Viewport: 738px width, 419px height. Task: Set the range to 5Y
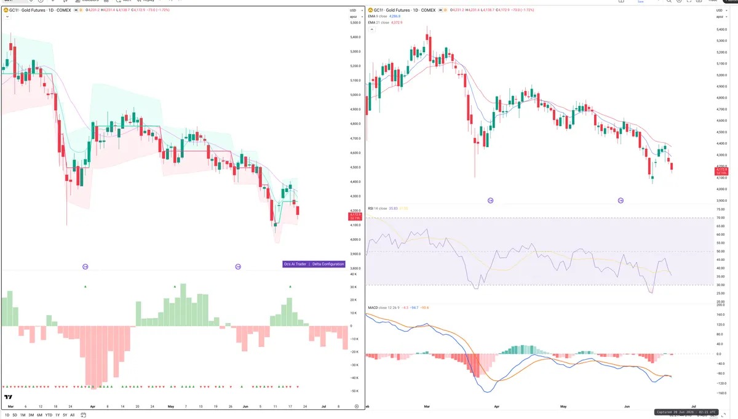pyautogui.click(x=65, y=415)
